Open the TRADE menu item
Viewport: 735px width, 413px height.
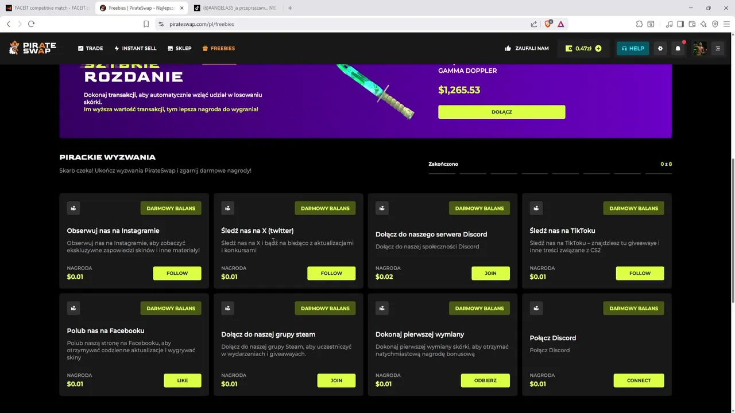coord(91,48)
